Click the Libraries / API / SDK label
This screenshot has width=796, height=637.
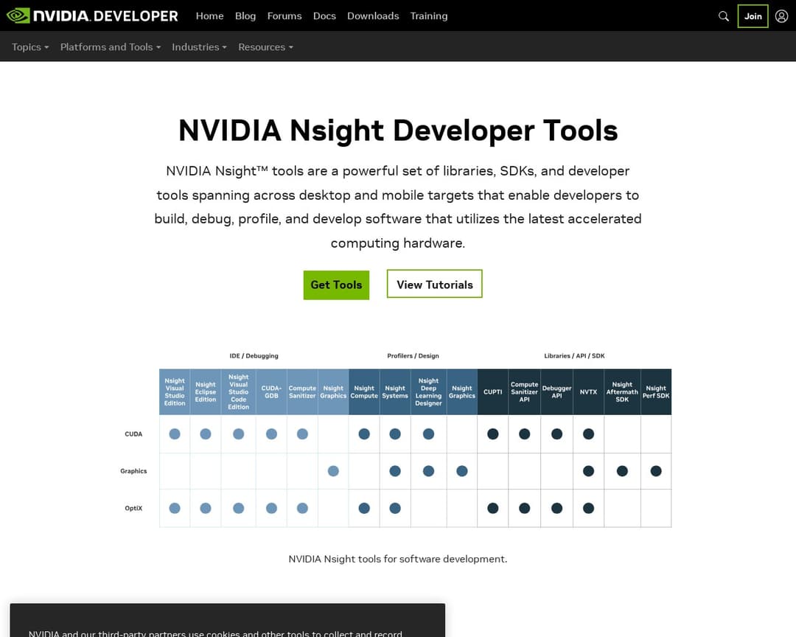point(574,355)
